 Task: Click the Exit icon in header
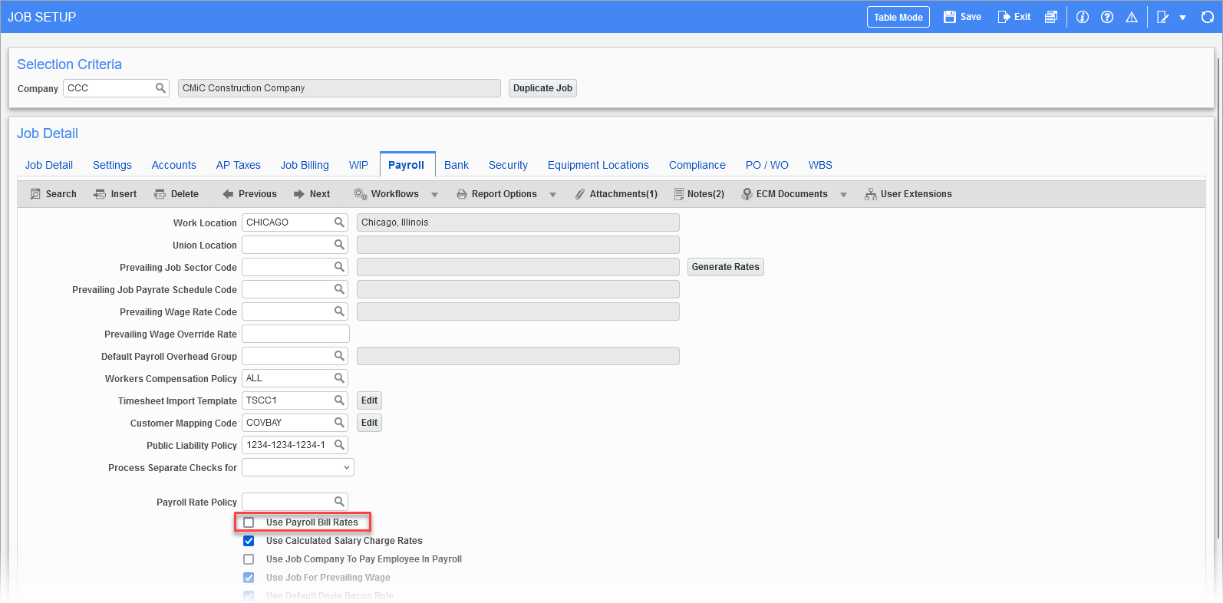(x=1004, y=17)
